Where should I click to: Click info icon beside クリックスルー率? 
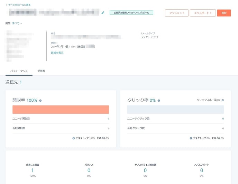tap(223, 100)
